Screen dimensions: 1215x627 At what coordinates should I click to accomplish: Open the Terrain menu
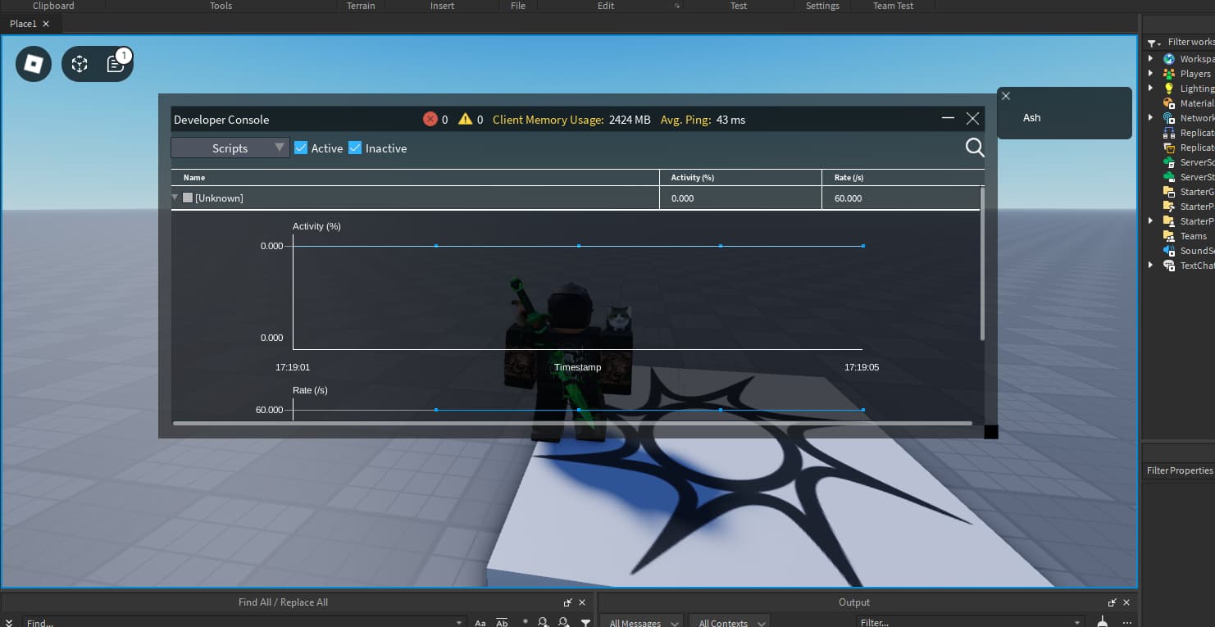tap(361, 6)
